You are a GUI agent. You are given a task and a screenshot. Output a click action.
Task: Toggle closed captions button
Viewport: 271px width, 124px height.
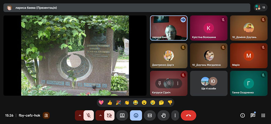click(x=150, y=115)
